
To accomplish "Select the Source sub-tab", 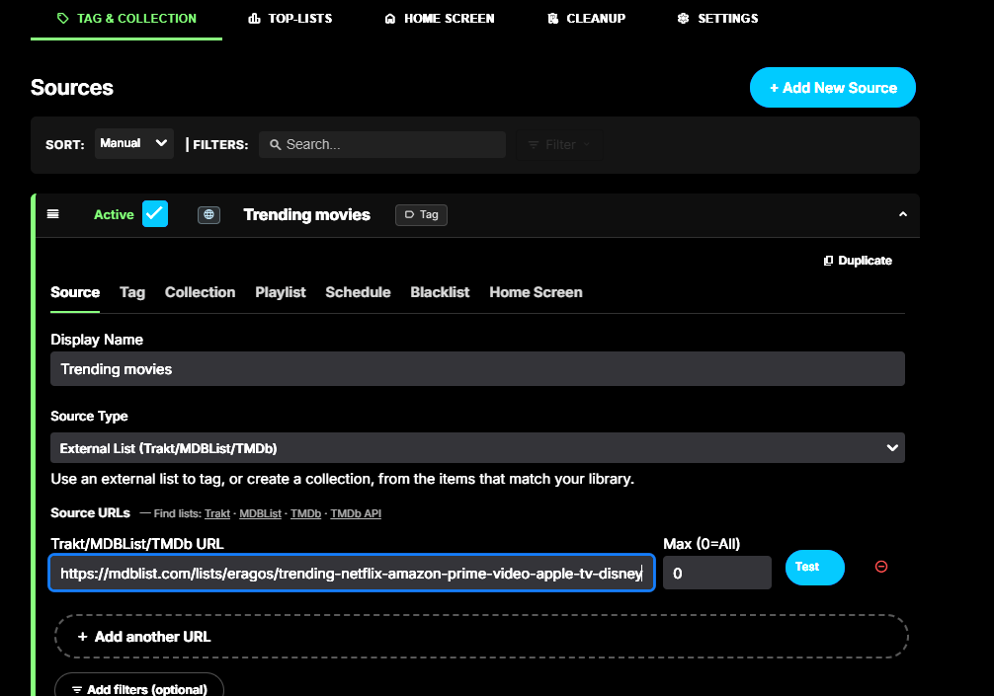I will coord(75,292).
